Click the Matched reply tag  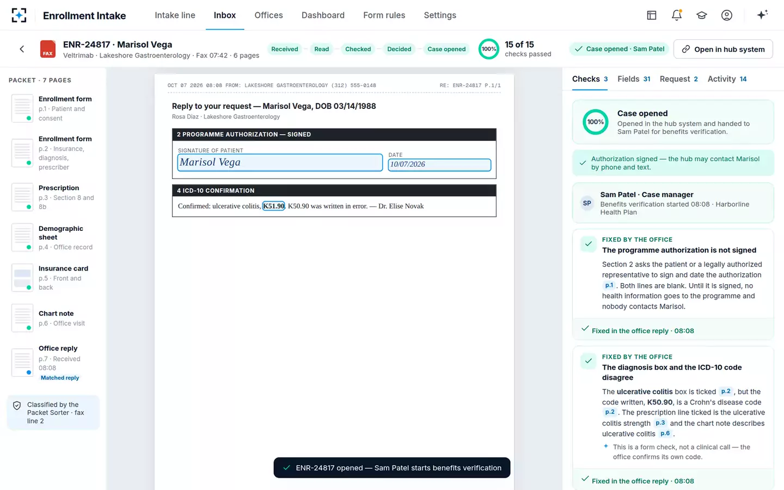60,378
